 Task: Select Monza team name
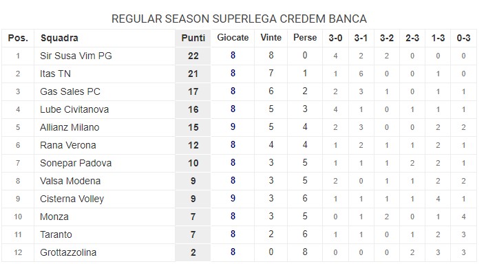pos(54,217)
